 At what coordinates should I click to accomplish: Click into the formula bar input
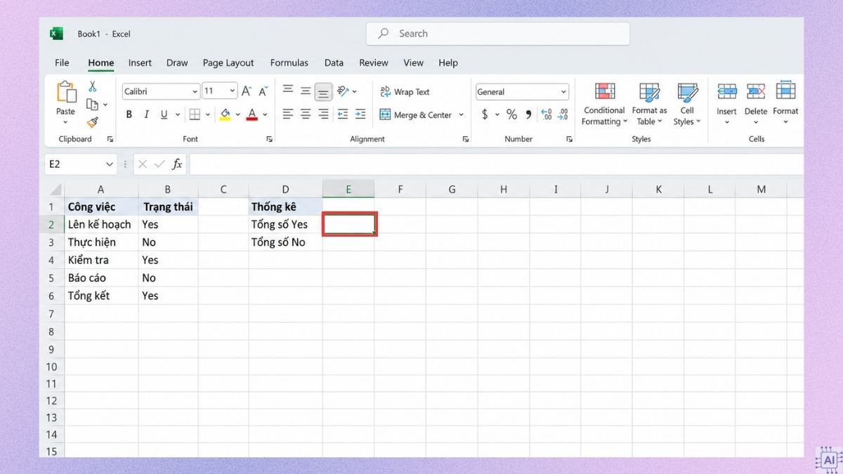point(496,164)
